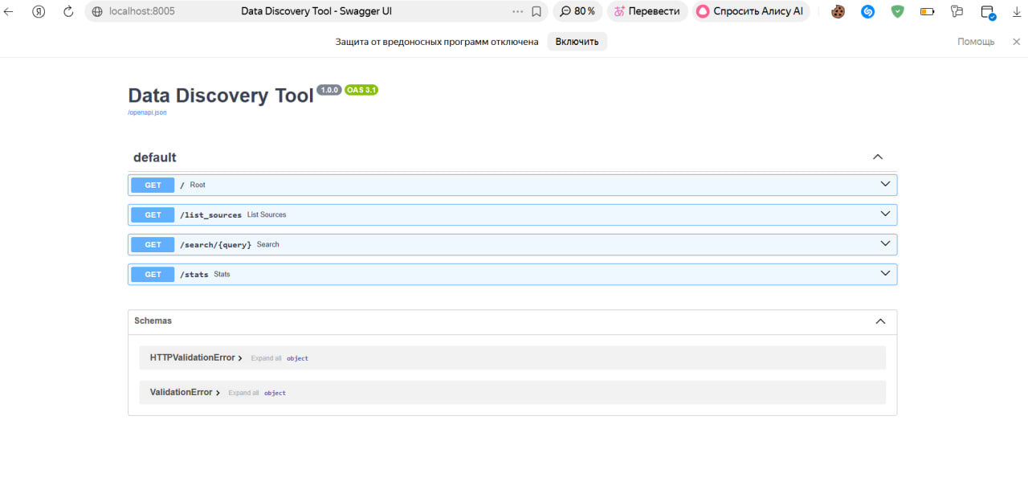Viewport: 1028px width, 498px height.
Task: Expand the GET /list_sources endpoint chevron
Action: (885, 214)
